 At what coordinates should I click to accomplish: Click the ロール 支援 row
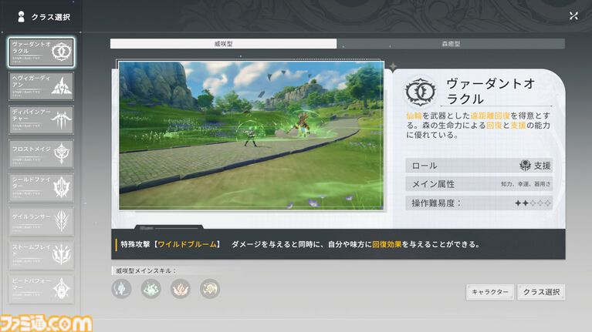(479, 166)
